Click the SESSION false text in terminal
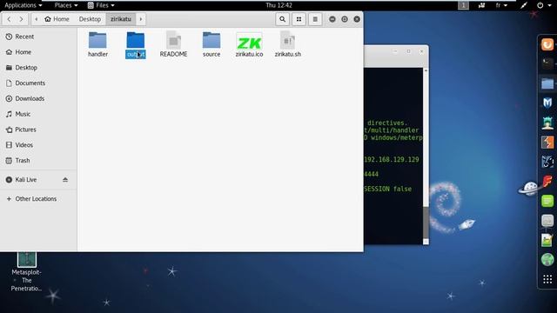Viewport: 557px width, 313px height. (388, 189)
